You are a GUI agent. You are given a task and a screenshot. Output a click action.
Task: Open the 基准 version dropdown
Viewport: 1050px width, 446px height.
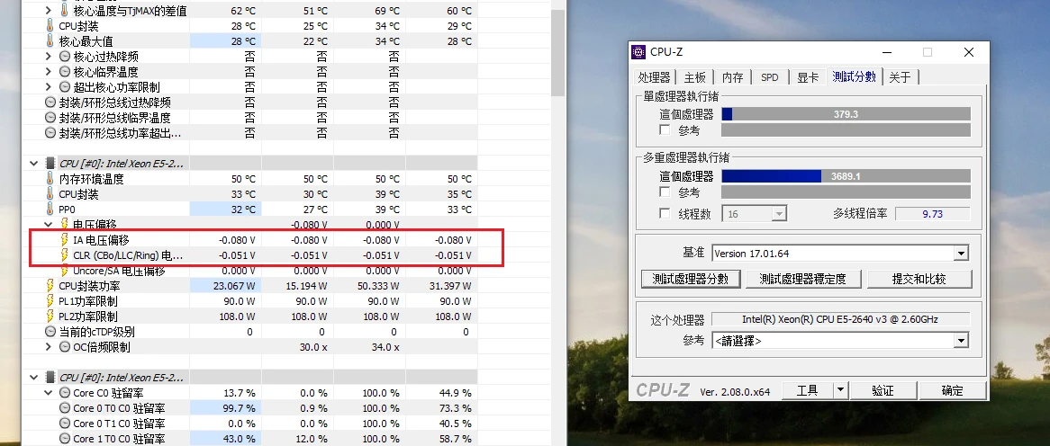coord(961,254)
